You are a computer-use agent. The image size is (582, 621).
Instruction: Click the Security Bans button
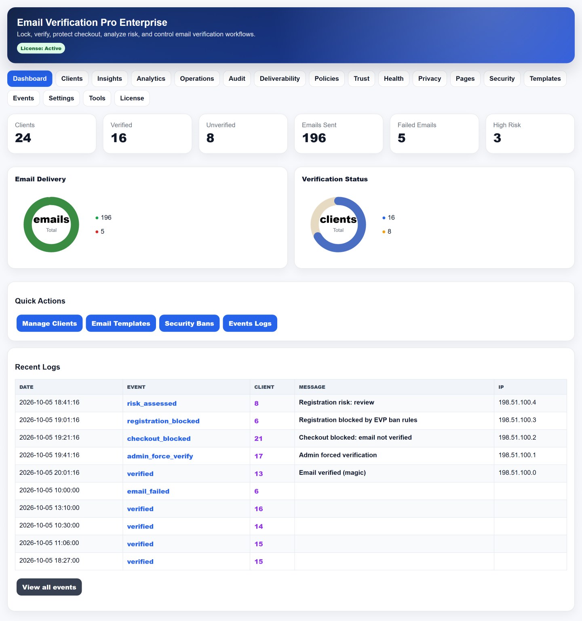point(190,323)
